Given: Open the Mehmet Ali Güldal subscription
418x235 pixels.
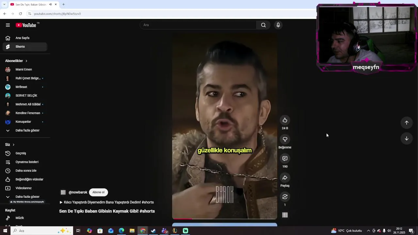Looking at the screenshot, I should click(x=25, y=104).
